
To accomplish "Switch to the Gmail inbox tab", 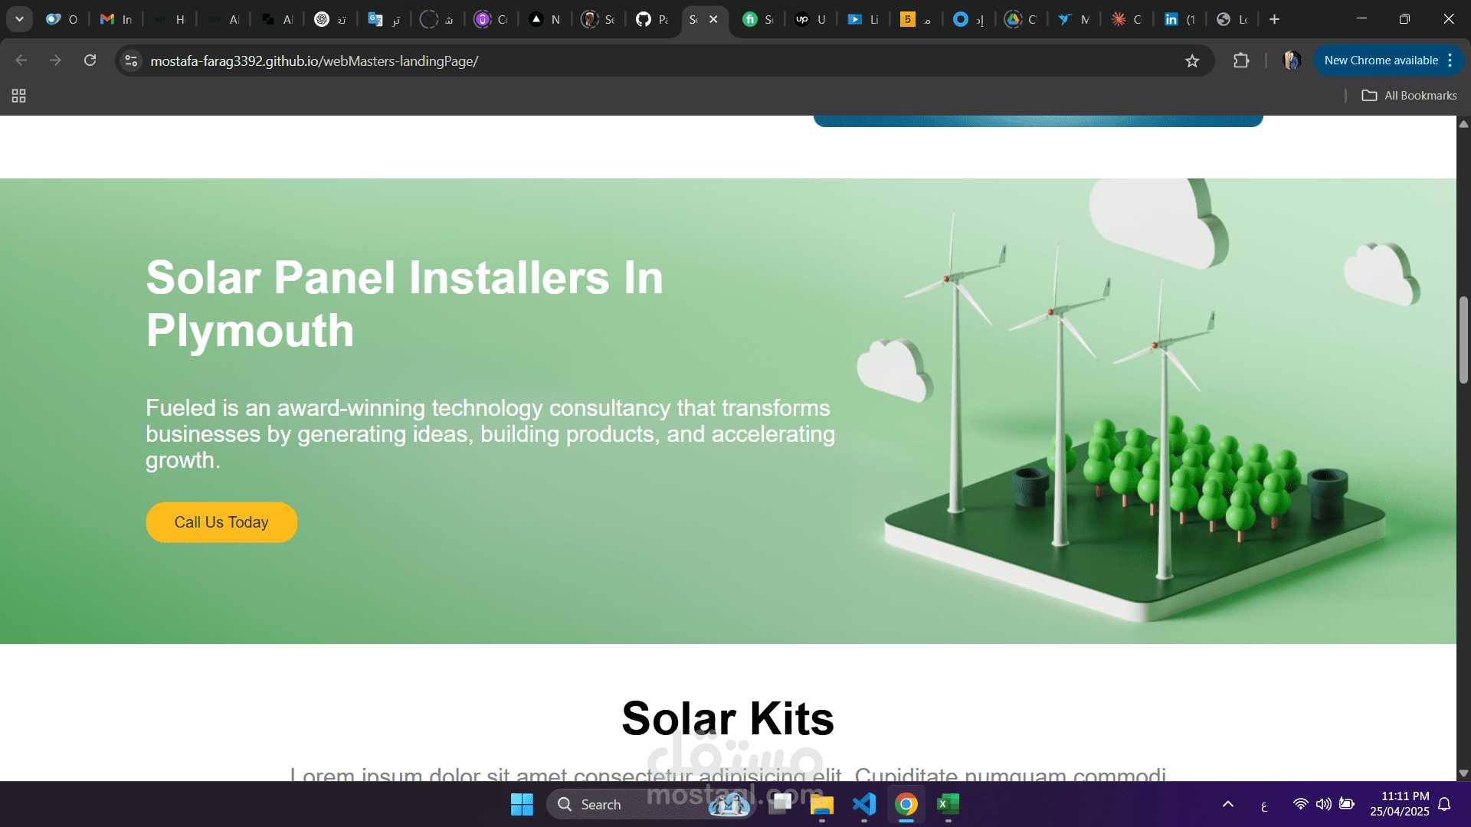I will coord(116,19).
